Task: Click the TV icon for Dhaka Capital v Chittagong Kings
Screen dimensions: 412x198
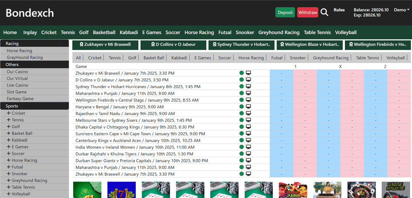Action: pyautogui.click(x=248, y=127)
